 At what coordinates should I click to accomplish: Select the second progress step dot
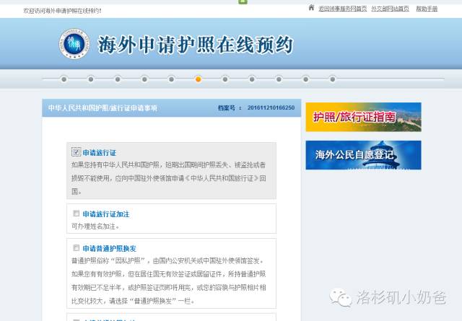[91, 79]
